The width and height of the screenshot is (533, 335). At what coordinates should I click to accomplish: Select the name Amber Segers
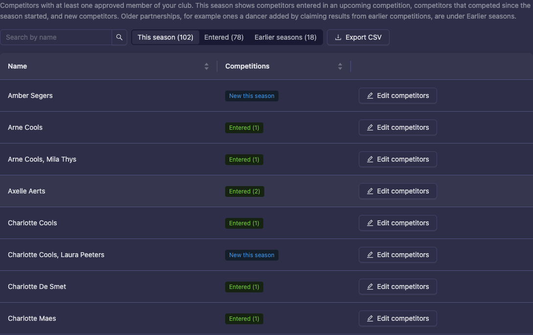pos(30,96)
